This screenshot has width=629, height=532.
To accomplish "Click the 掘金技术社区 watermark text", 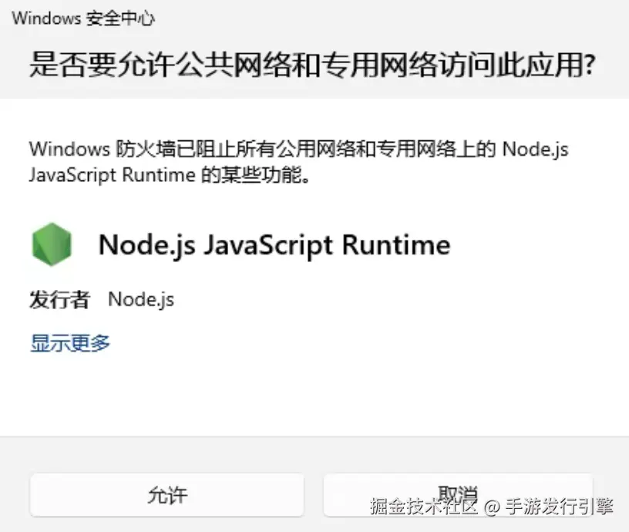I will [424, 507].
